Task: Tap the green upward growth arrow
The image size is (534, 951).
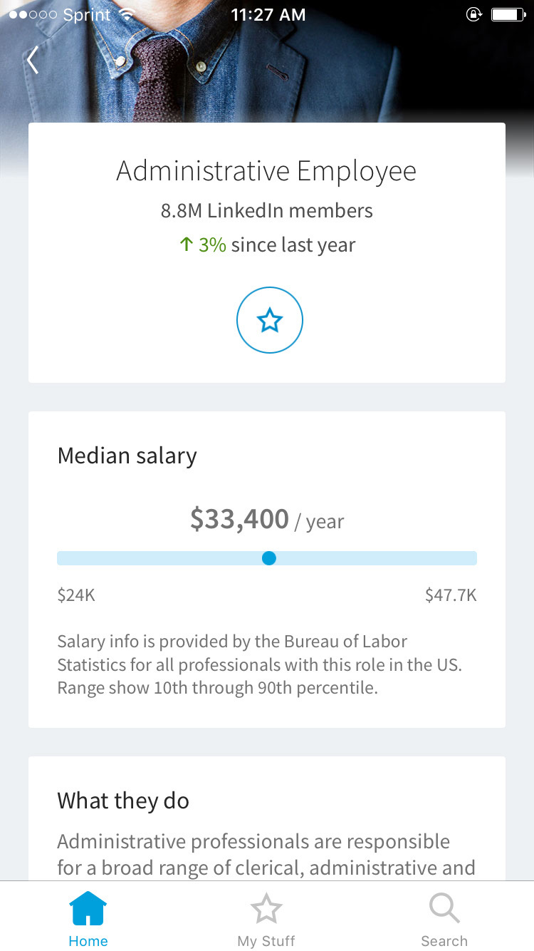Action: (186, 245)
